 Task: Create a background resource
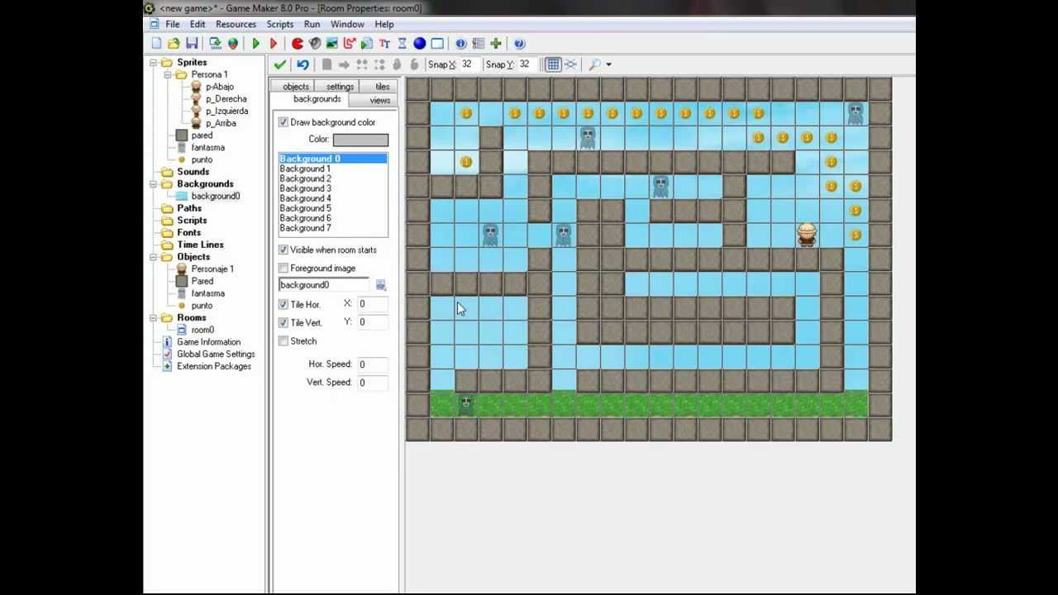pos(331,44)
